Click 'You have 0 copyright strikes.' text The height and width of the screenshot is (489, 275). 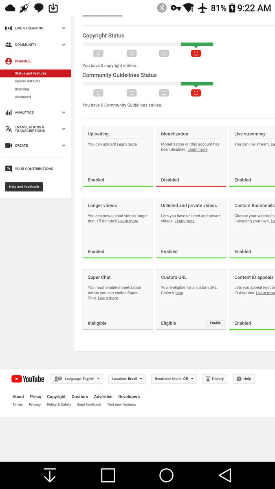click(x=110, y=66)
